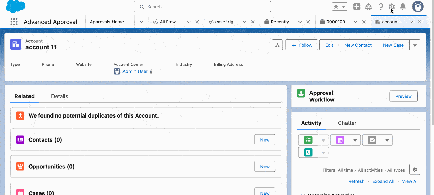Close the case trig... workspace tab
The height and width of the screenshot is (195, 434).
[253, 22]
